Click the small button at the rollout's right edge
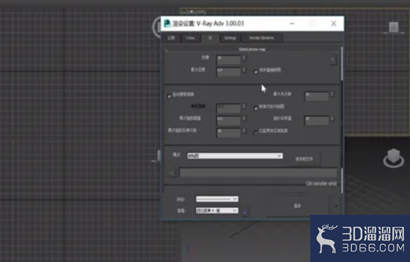The height and width of the screenshot is (262, 410). pyautogui.click(x=333, y=61)
